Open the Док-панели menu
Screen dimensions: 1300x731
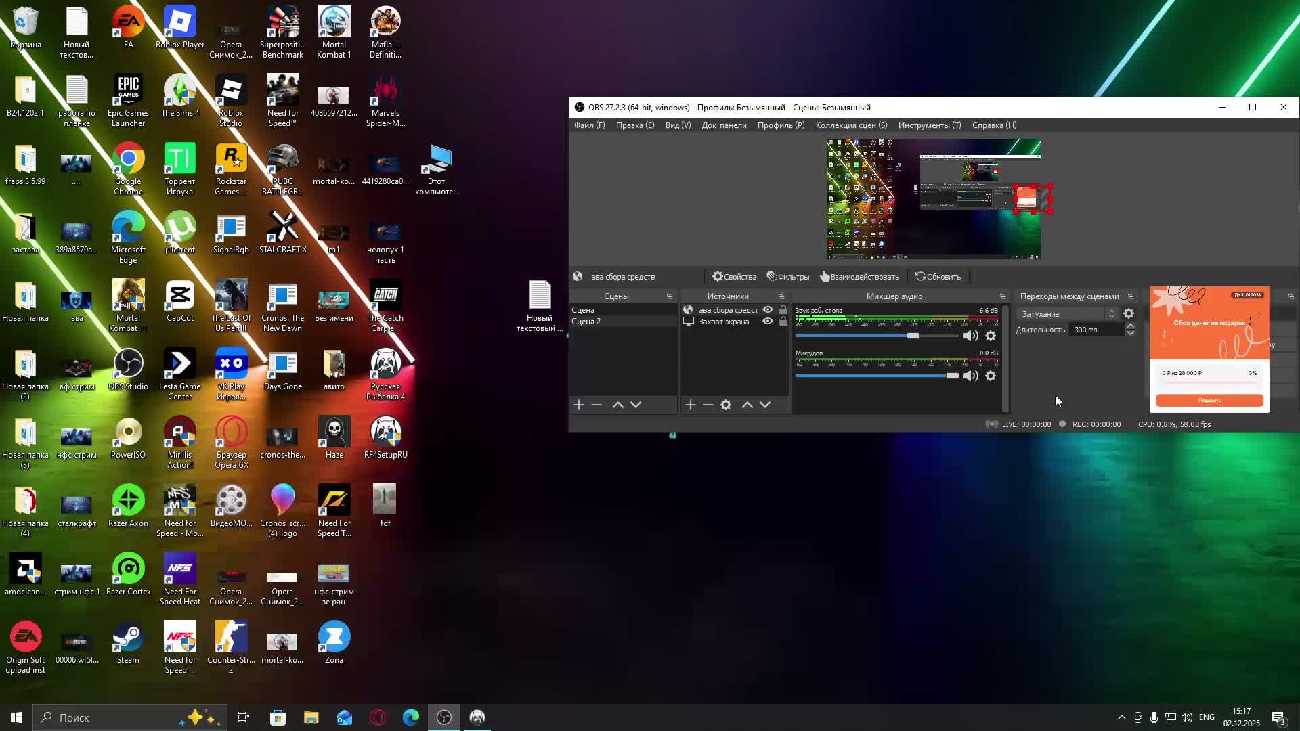click(724, 125)
